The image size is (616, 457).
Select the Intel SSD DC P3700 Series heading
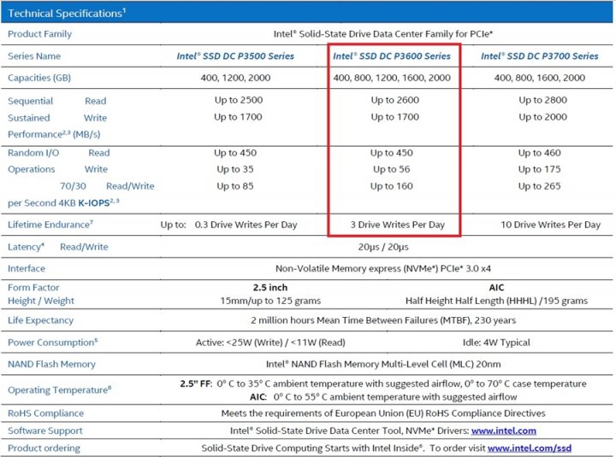(x=539, y=56)
